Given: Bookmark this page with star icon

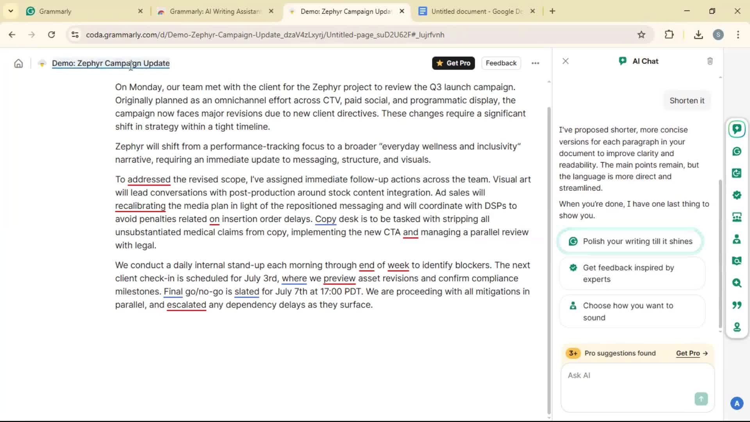Looking at the screenshot, I should point(641,35).
